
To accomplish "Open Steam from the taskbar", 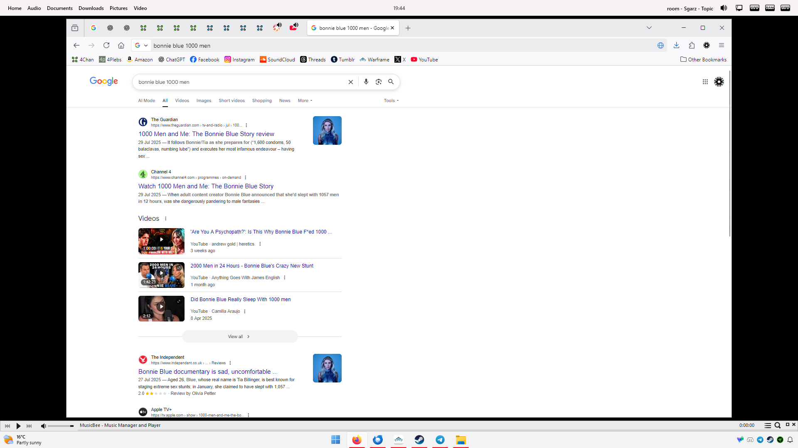I will 419,440.
